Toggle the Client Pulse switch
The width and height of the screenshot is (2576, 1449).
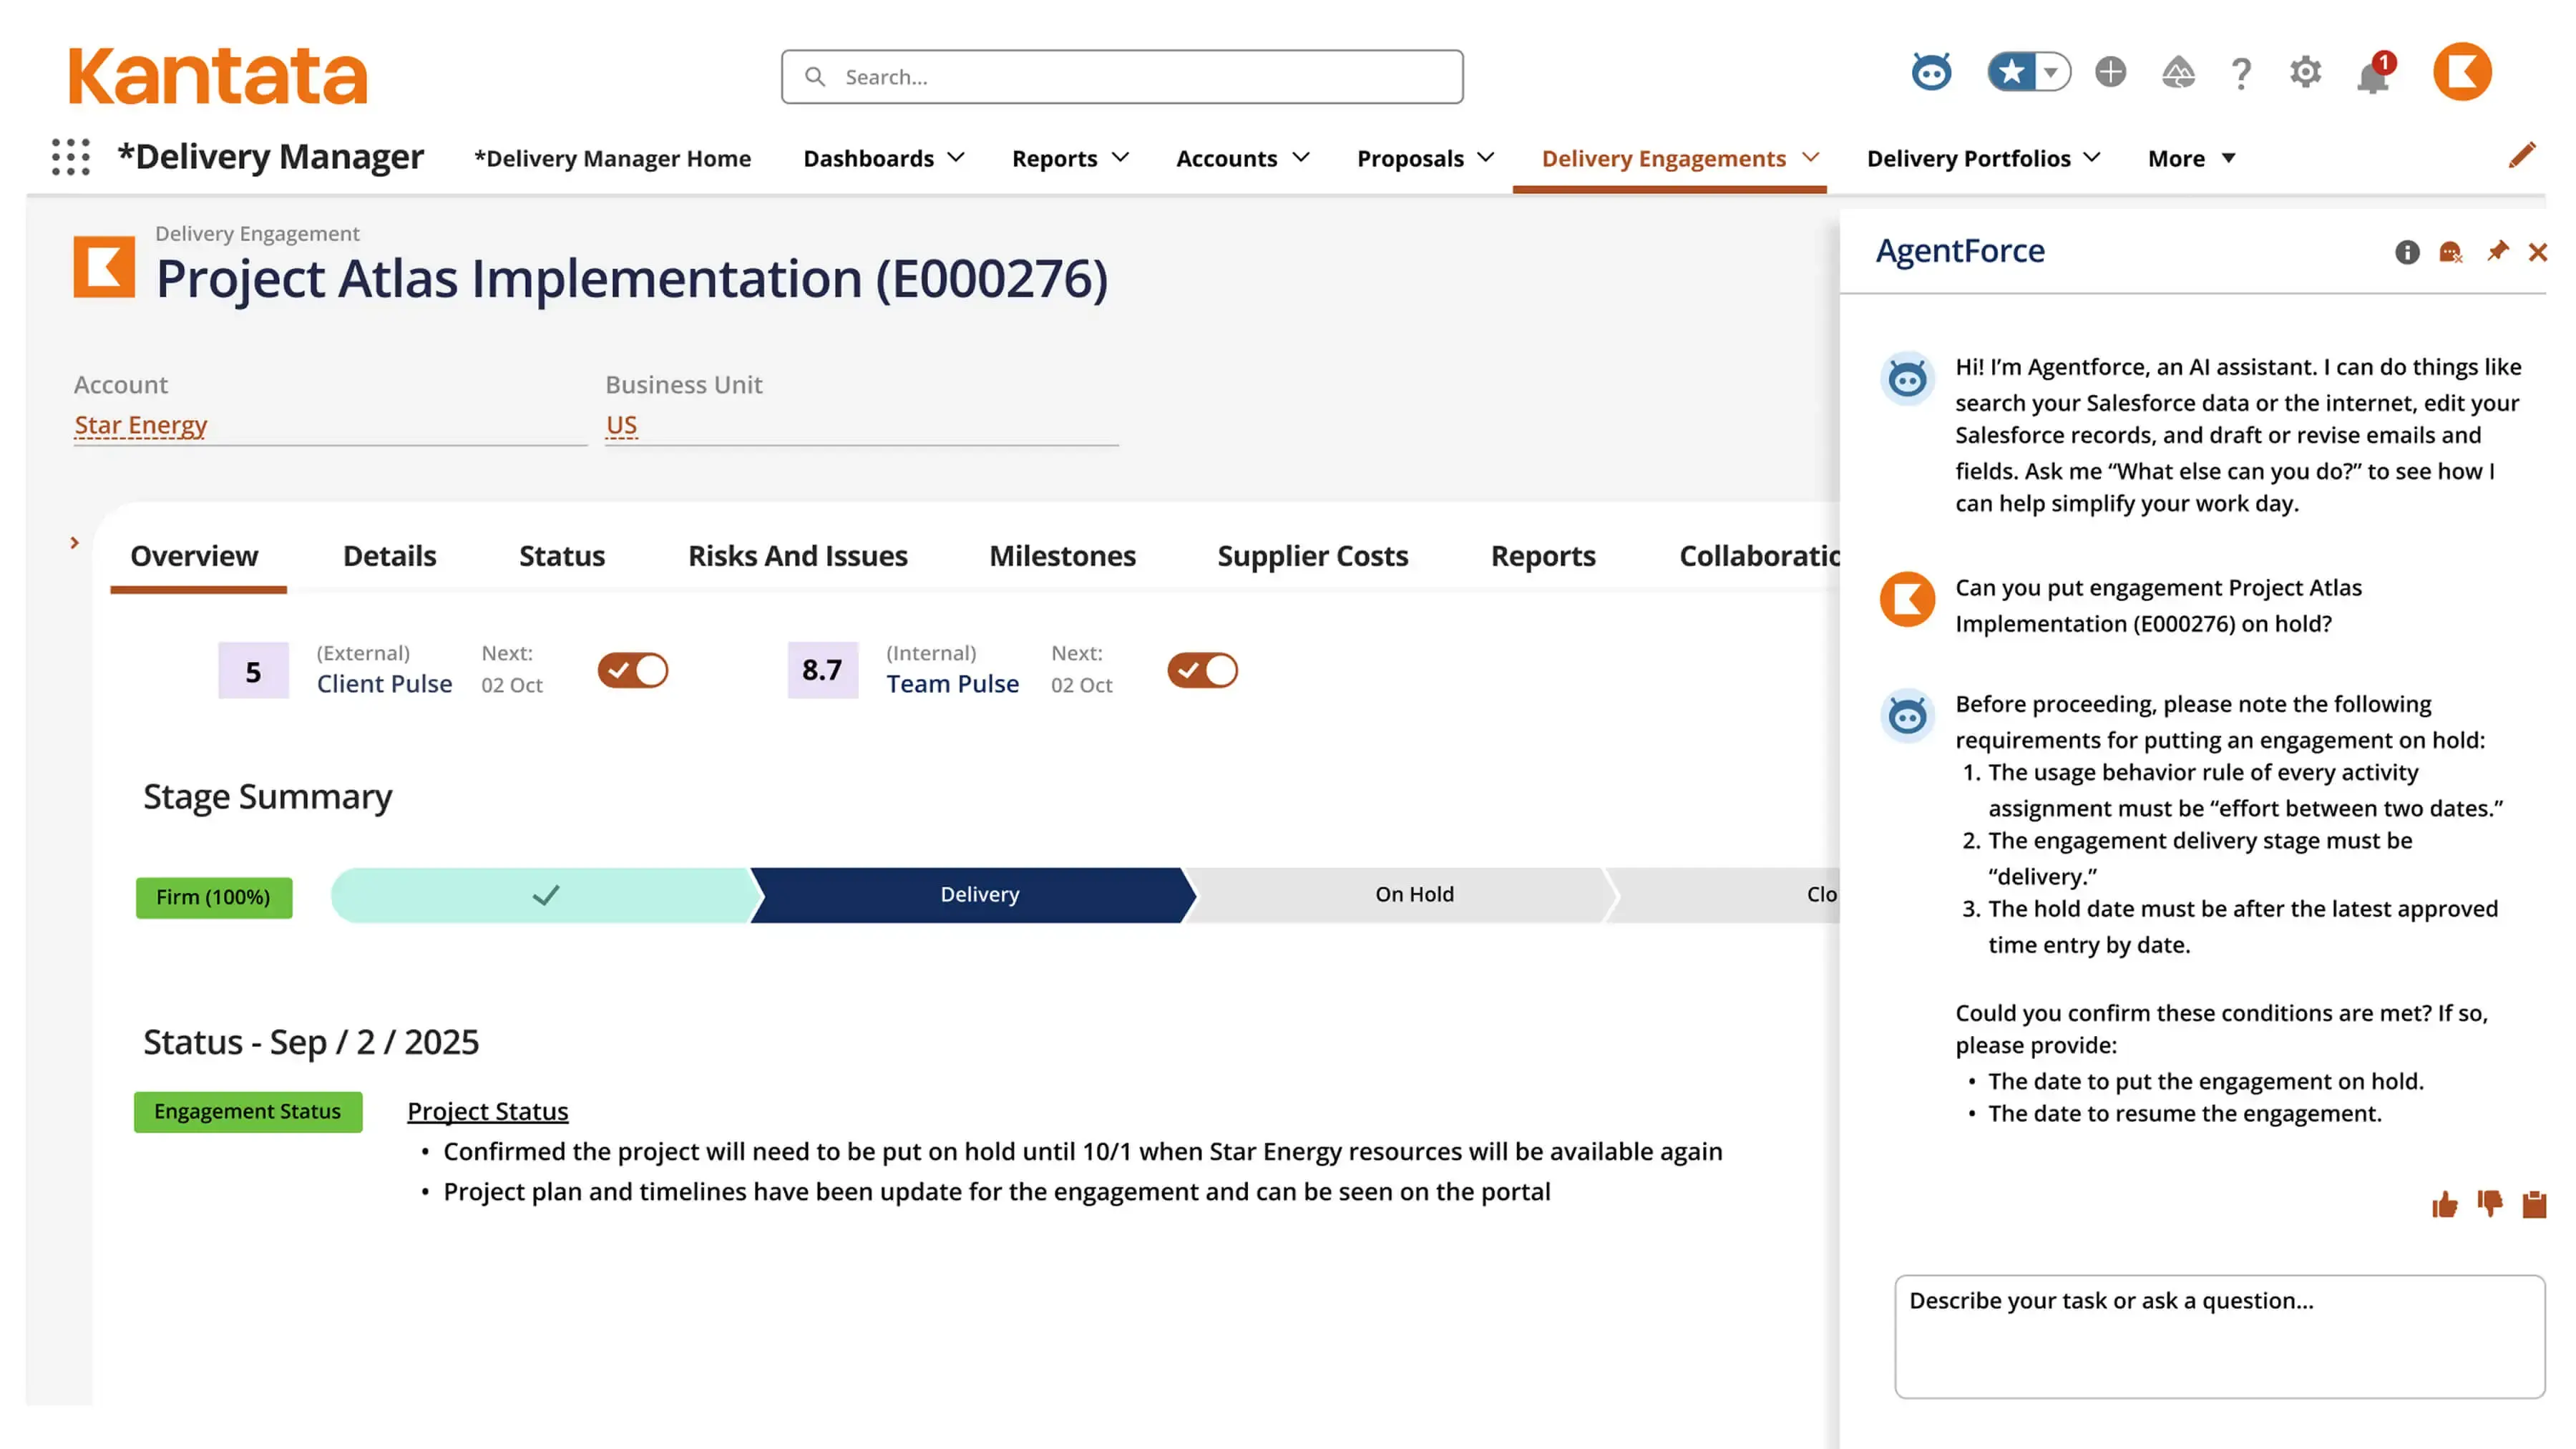point(632,670)
